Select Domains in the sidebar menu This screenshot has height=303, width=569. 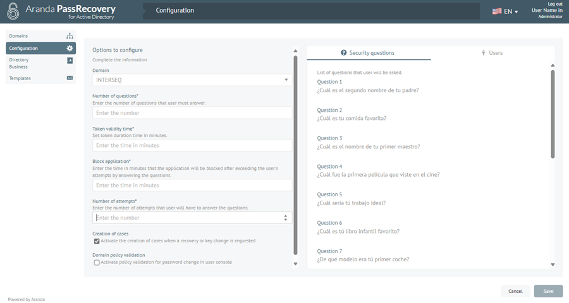click(x=40, y=36)
